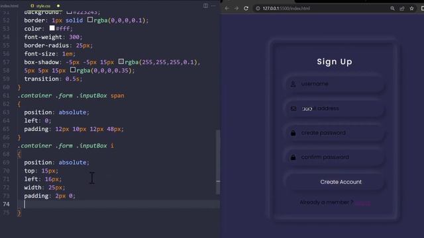424x238 pixels.
Task: Open color picker for #fff swatch
Action: [x=52, y=28]
